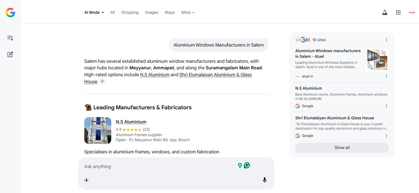419x193 pixels.
Task: Open the Aluel windows thumbnail image
Action: (377, 60)
